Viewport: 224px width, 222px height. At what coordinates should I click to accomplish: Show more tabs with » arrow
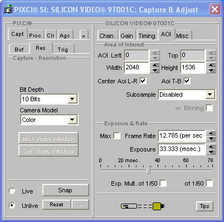(x=84, y=36)
